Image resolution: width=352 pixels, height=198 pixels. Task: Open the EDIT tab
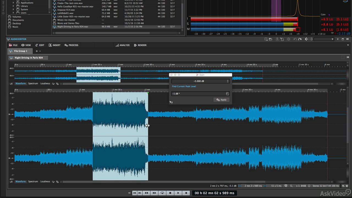point(40,45)
